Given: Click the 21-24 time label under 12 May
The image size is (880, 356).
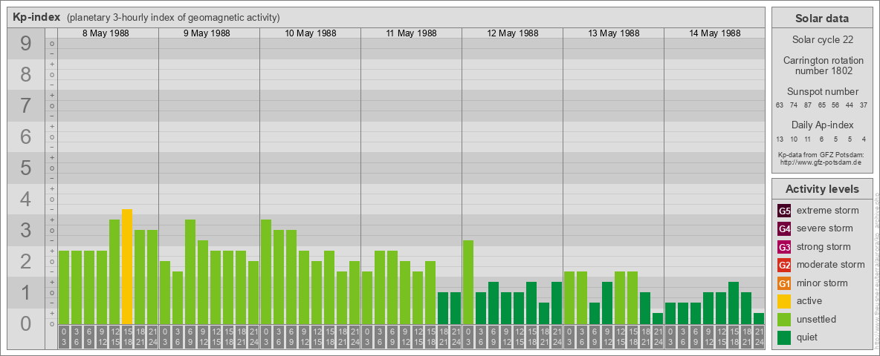Looking at the screenshot, I should tap(557, 337).
